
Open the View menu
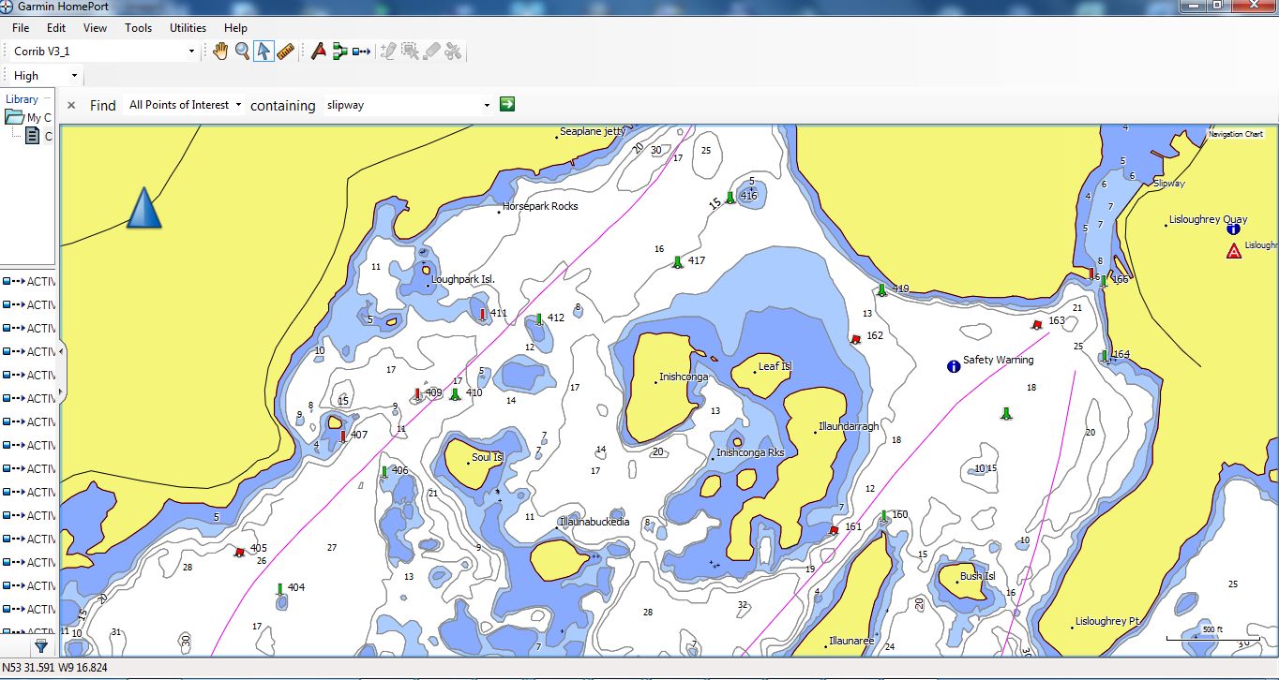[x=95, y=28]
